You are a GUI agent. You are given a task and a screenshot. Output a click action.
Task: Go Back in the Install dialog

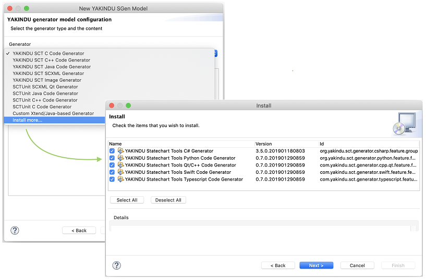(x=278, y=265)
